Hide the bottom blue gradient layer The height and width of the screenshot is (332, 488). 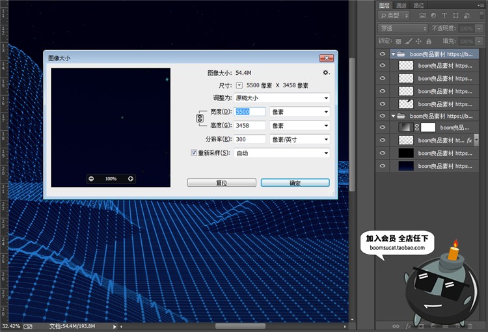point(383,166)
